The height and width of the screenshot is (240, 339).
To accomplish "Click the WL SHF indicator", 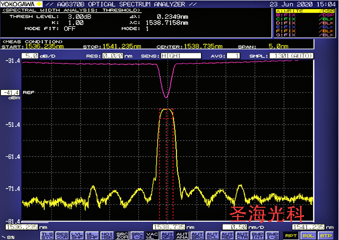I will coord(92,236).
